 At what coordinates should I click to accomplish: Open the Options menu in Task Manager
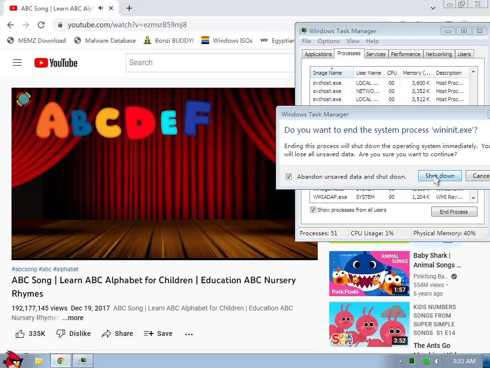click(328, 41)
